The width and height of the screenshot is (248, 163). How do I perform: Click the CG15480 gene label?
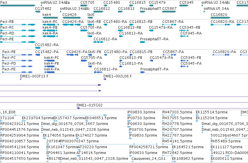point(112,3)
